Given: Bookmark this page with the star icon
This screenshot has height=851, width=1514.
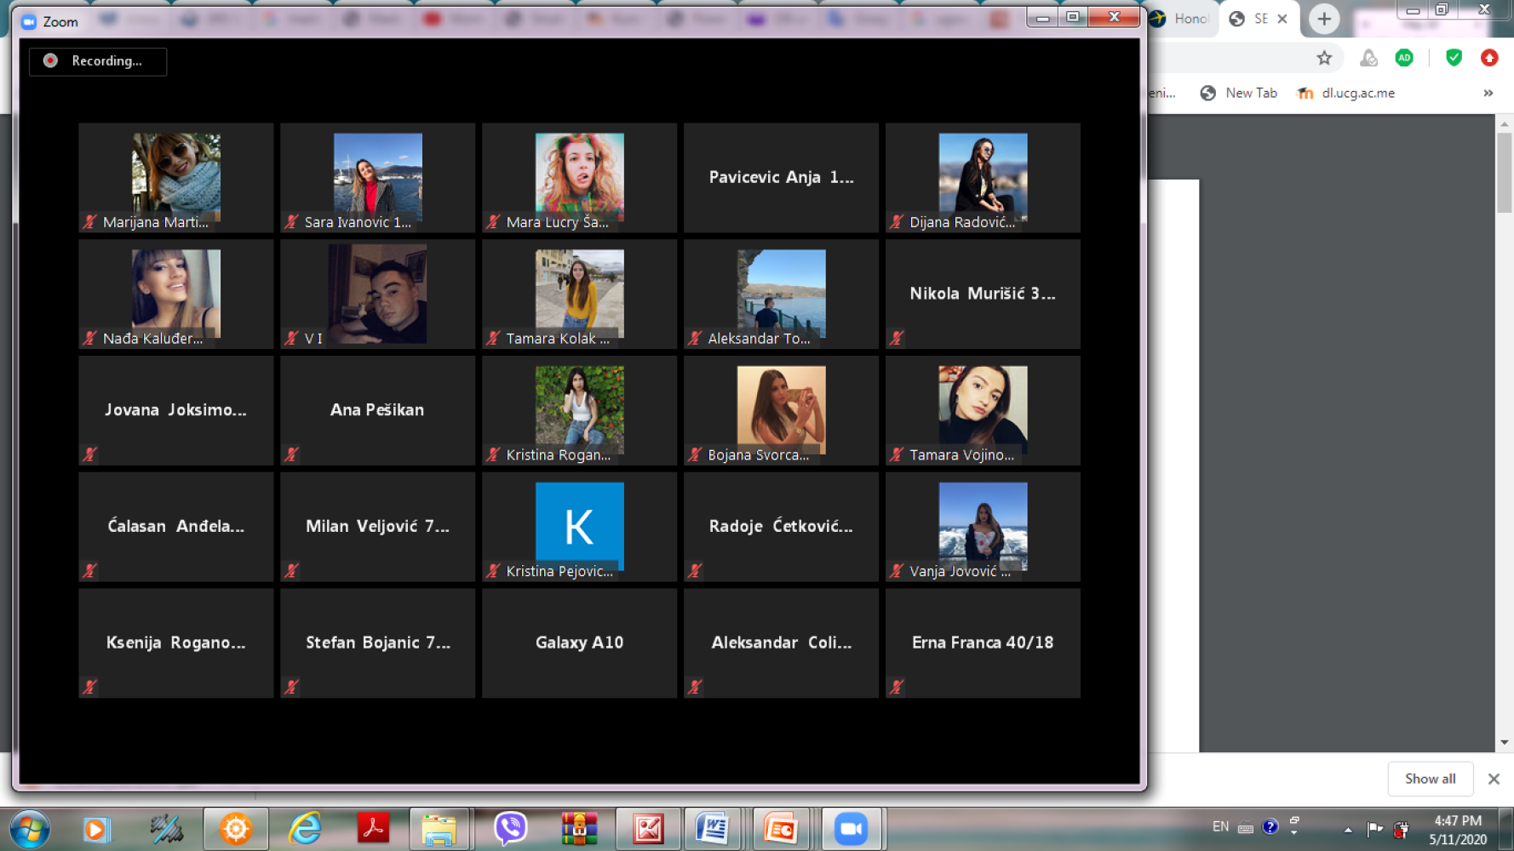Looking at the screenshot, I should 1324,58.
